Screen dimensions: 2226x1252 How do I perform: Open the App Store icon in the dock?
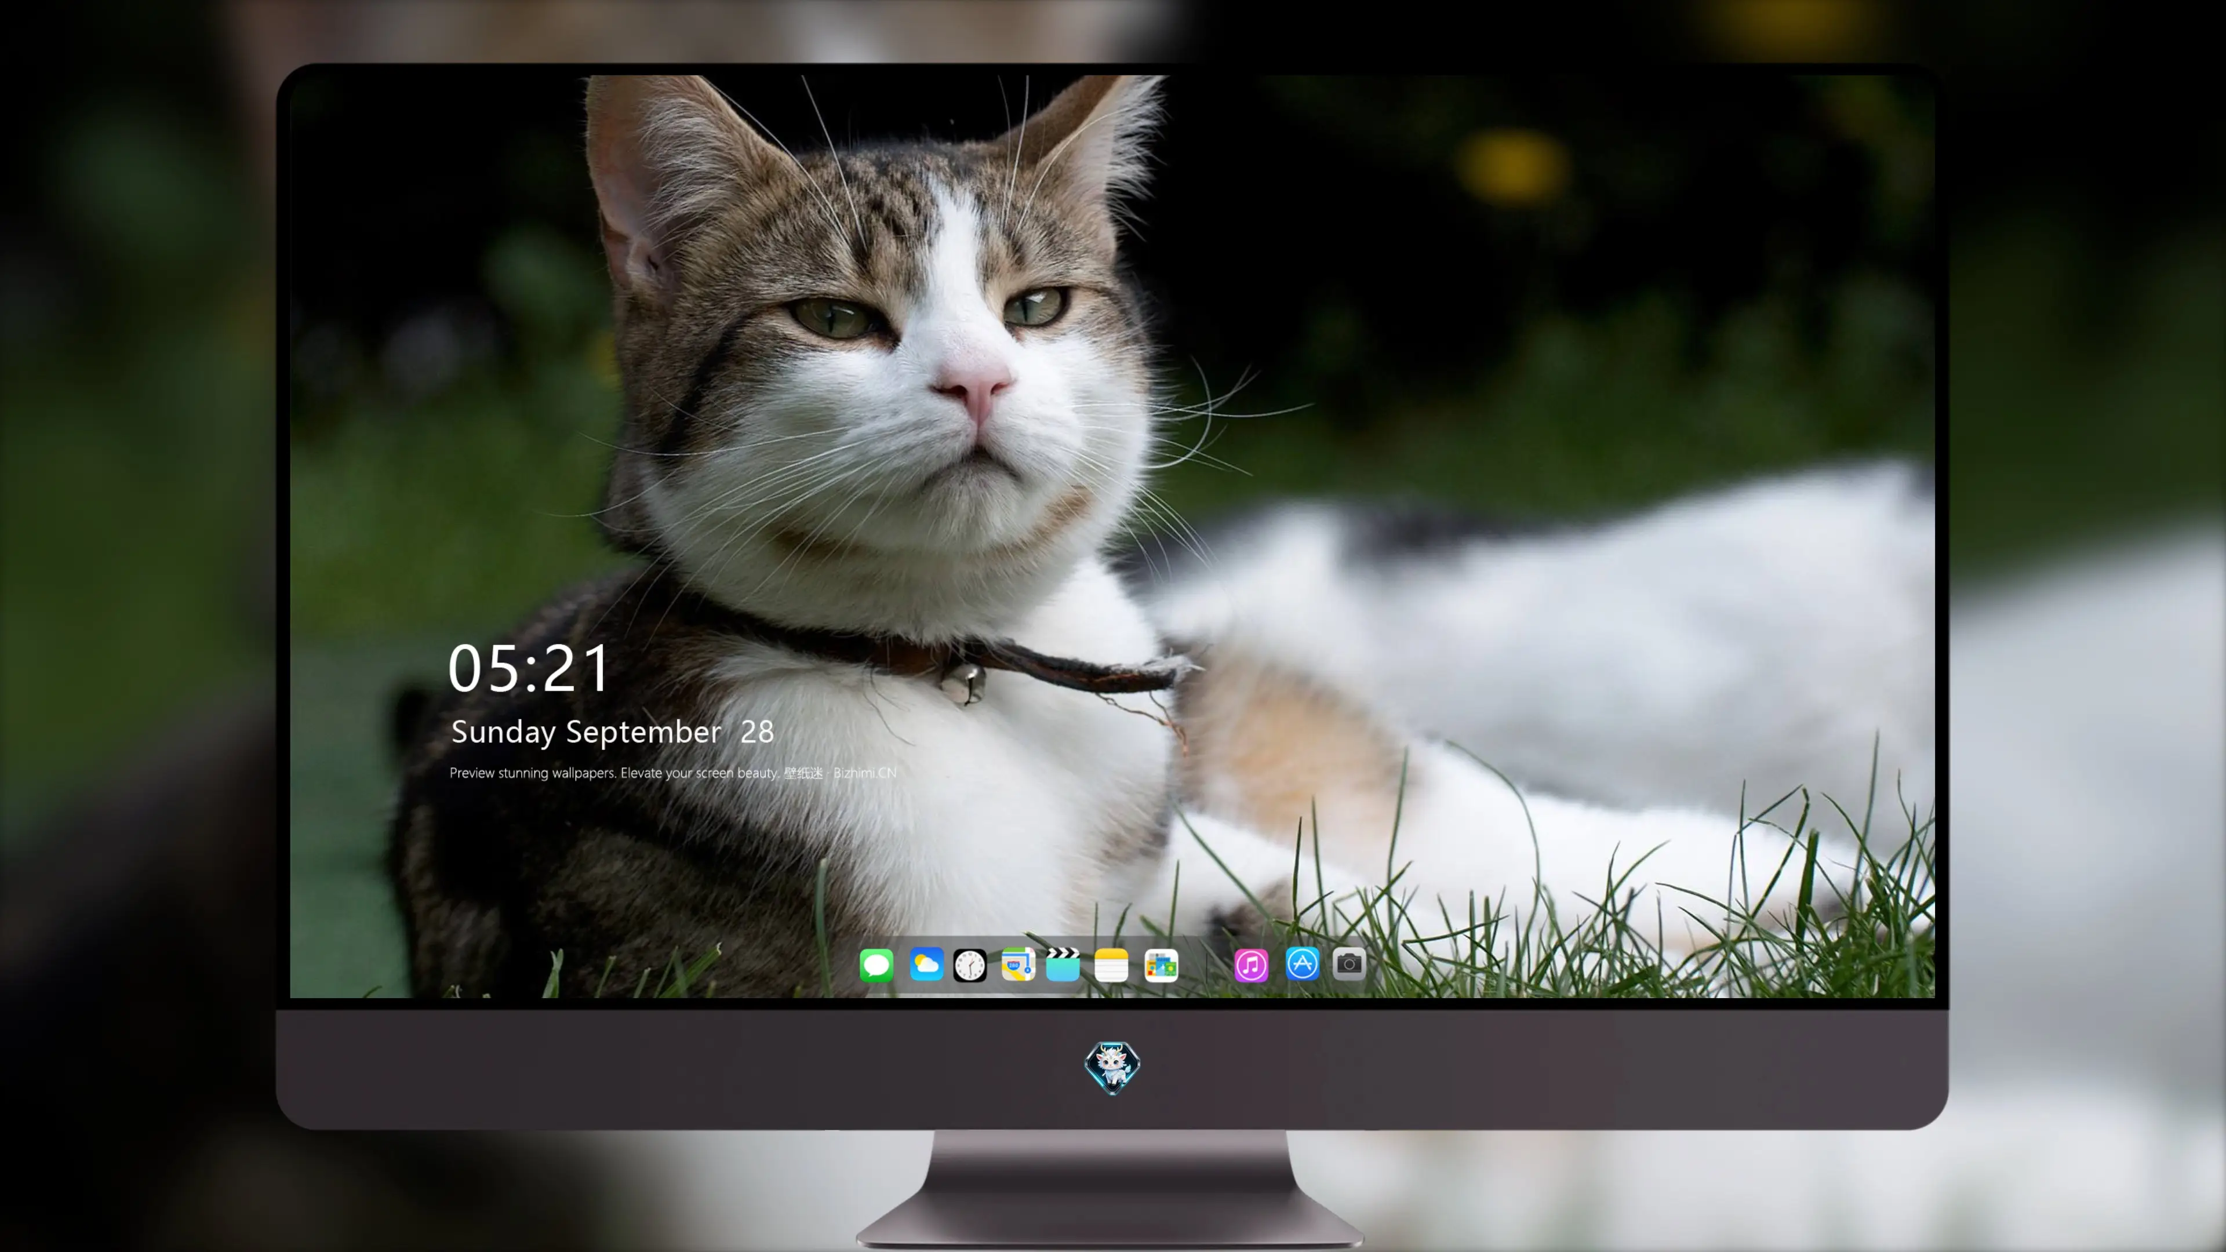point(1302,963)
